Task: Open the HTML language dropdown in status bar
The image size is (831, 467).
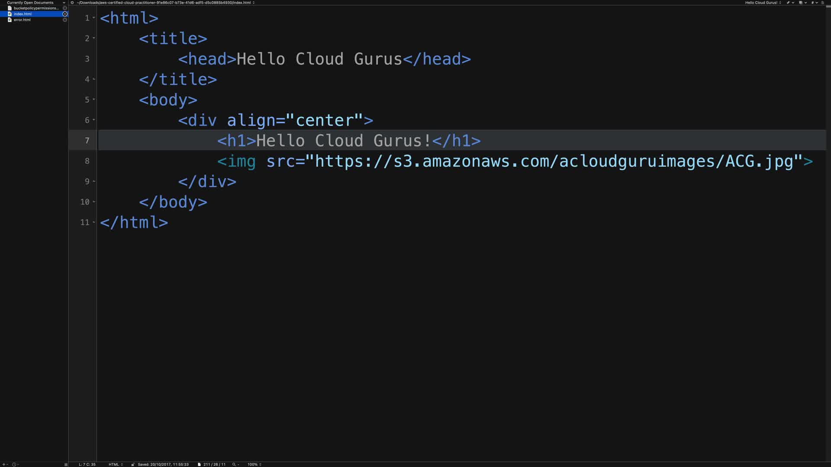Action: tap(115, 464)
